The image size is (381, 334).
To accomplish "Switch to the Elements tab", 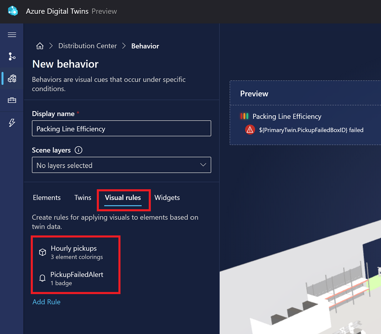I will [47, 198].
